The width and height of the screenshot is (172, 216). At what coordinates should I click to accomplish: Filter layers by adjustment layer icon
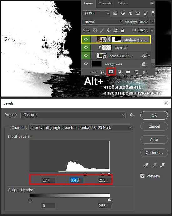coord(123,13)
